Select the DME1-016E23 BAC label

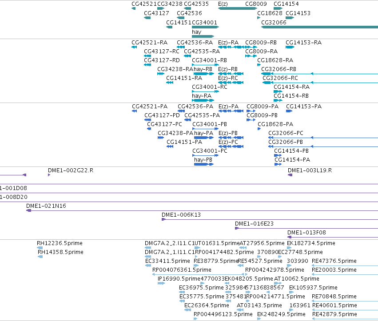coord(255,224)
